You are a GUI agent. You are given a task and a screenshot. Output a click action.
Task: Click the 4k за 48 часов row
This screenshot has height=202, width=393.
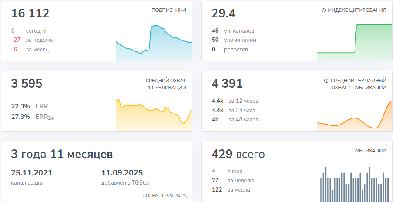point(235,119)
